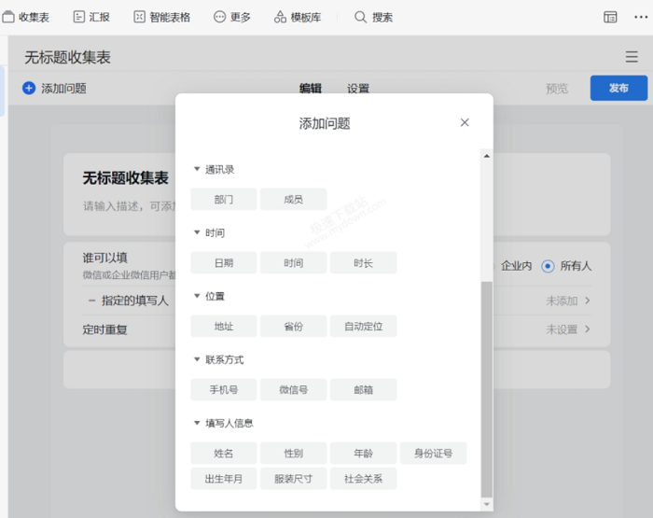The image size is (653, 518).
Task: Collapse the 填写人信息 section
Action: point(197,423)
